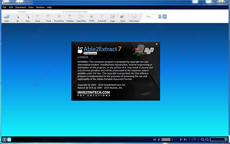Click inside the Find text field
230x144 pixels.
point(152,17)
